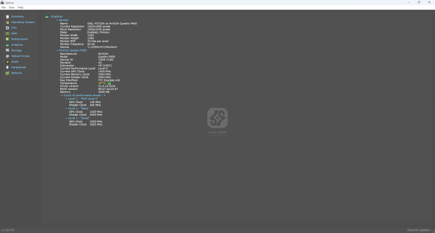
Task: Click the Operating System Windows-flag icon
Action: [x=7, y=22]
